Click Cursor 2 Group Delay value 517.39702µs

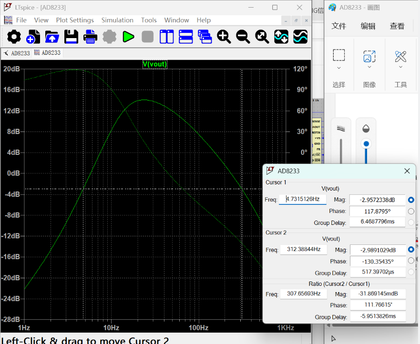(378, 272)
